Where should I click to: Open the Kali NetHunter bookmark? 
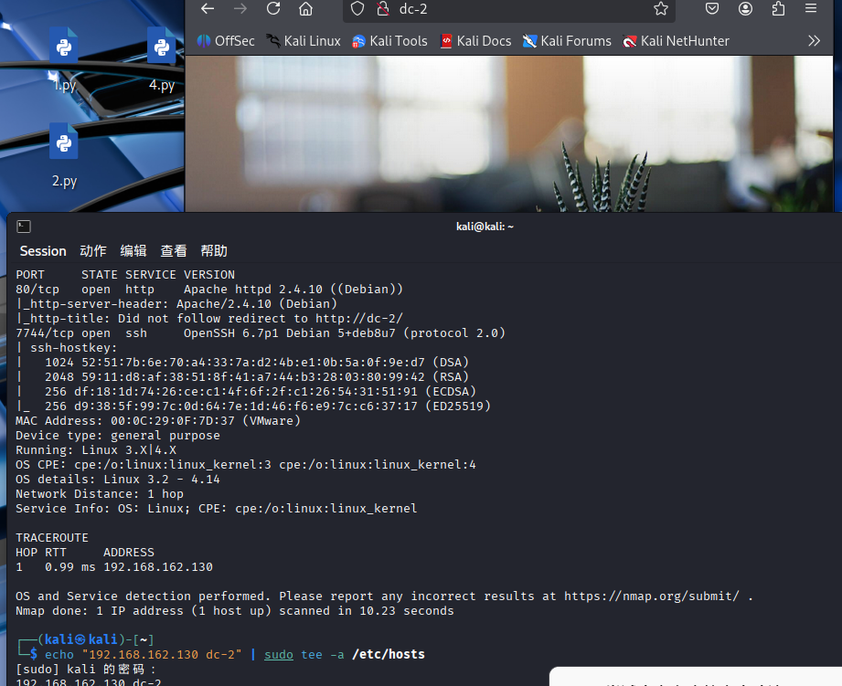677,41
